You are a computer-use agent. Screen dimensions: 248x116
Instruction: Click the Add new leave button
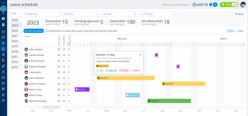point(34,31)
